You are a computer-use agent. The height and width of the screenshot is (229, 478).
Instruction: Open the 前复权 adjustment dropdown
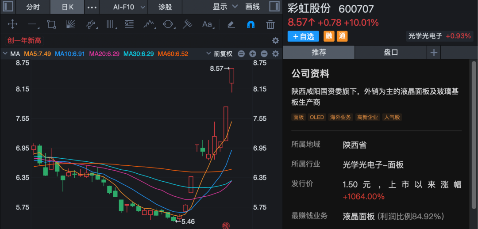coord(220,54)
